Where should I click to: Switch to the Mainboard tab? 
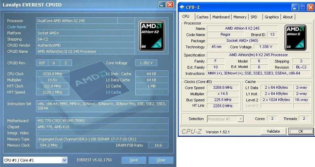point(221,17)
